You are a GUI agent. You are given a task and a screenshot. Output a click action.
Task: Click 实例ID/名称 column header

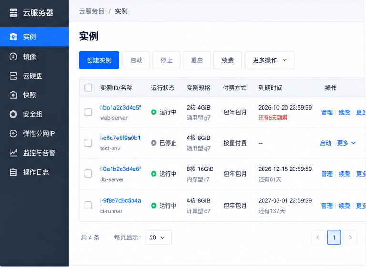click(x=116, y=88)
